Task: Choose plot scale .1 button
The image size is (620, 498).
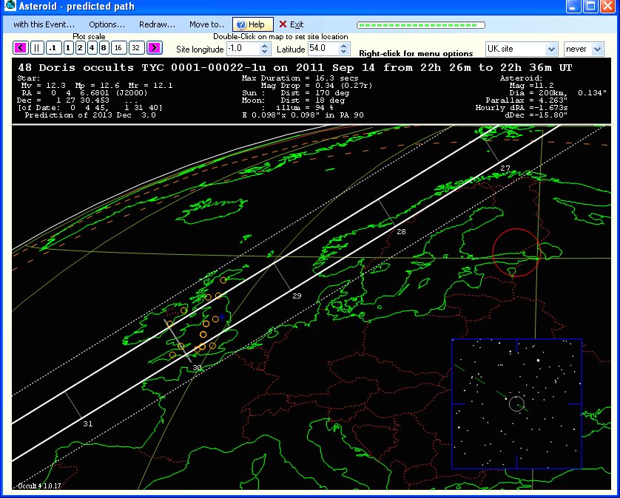Action: tap(53, 48)
